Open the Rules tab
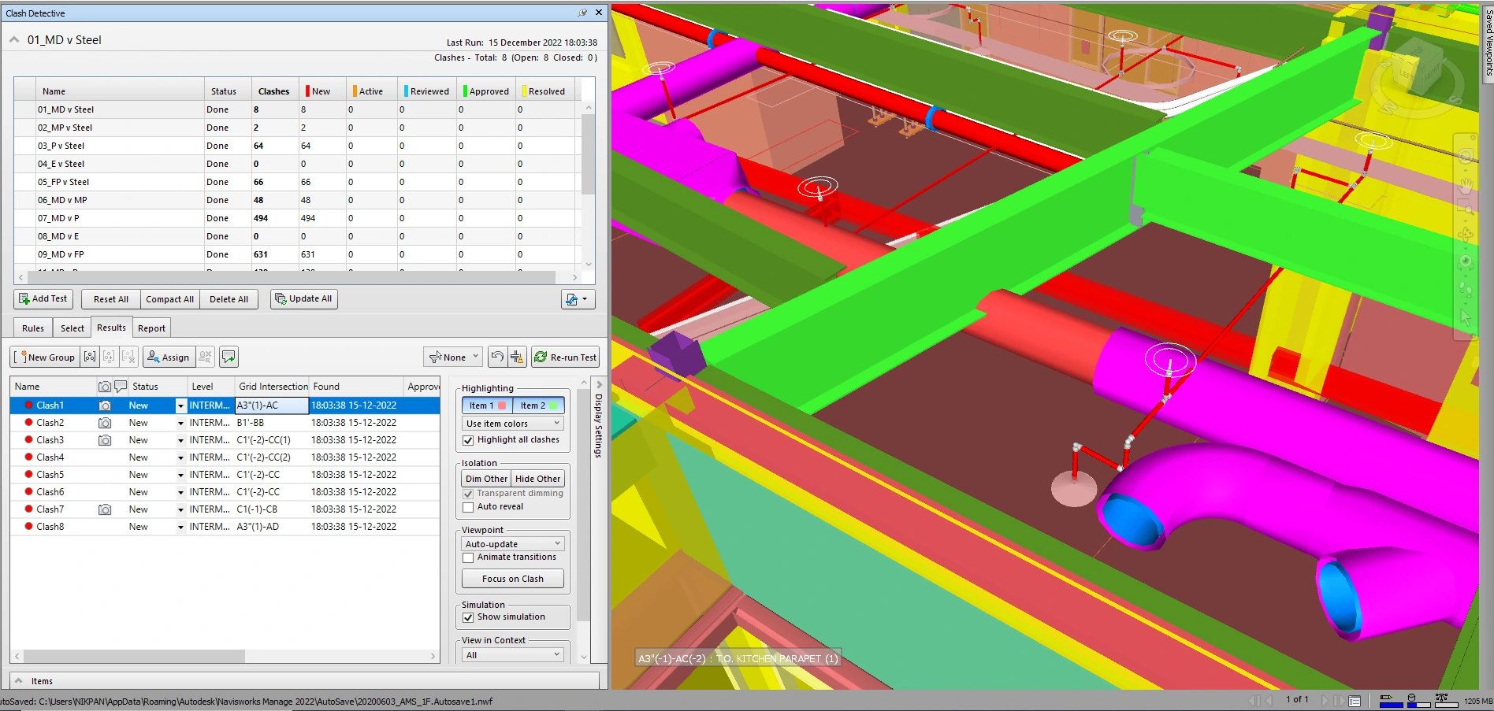The image size is (1494, 711). (33, 328)
